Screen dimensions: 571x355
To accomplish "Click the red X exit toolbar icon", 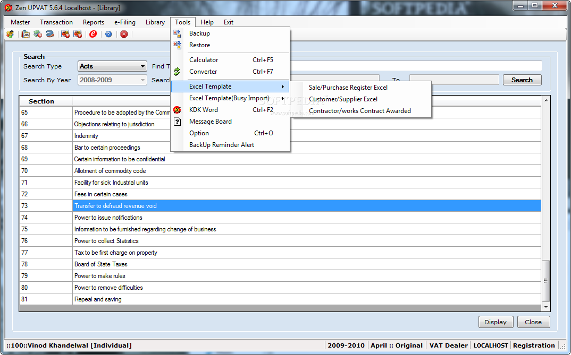I will pyautogui.click(x=124, y=34).
